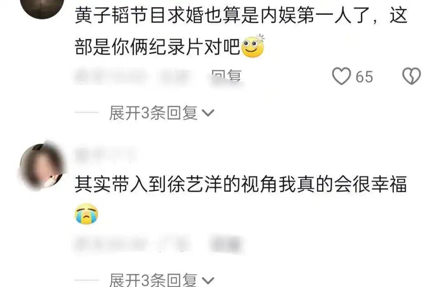
Task: Click the like count 65
Action: point(364,77)
